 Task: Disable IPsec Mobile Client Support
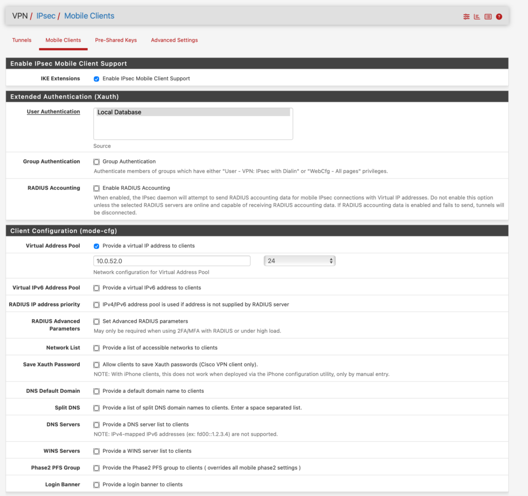click(96, 79)
